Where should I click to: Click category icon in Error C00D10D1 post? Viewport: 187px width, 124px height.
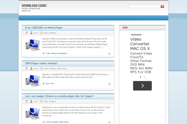41,33
